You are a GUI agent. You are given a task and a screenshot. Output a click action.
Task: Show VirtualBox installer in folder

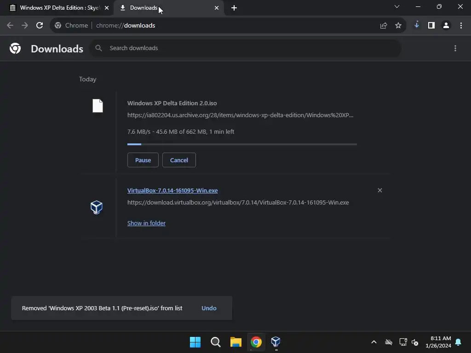146,223
